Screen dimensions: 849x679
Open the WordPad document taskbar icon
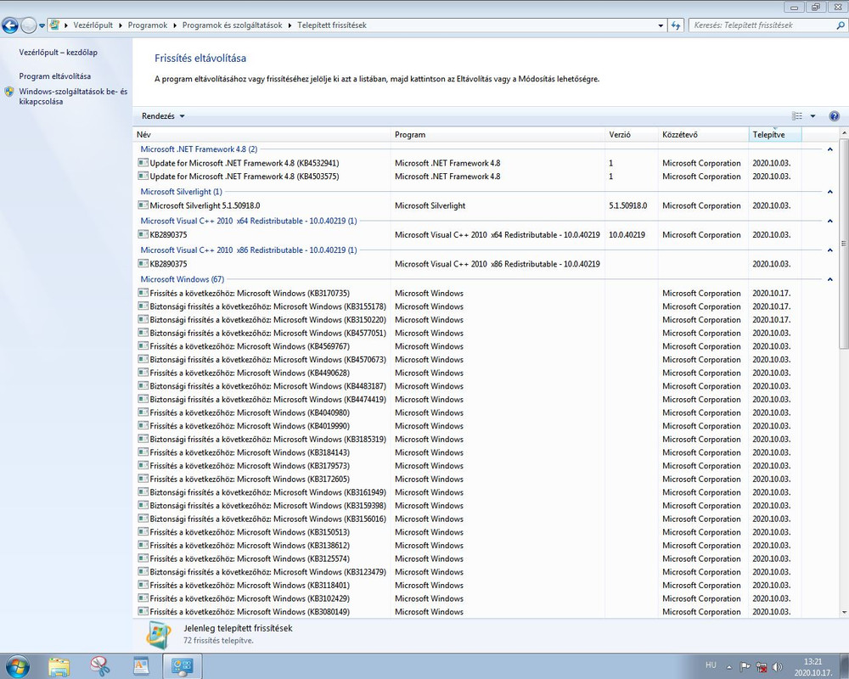[141, 666]
